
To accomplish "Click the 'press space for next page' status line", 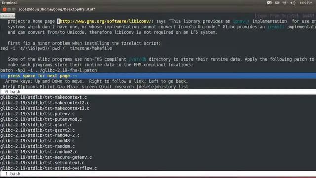I will tap(158, 76).
